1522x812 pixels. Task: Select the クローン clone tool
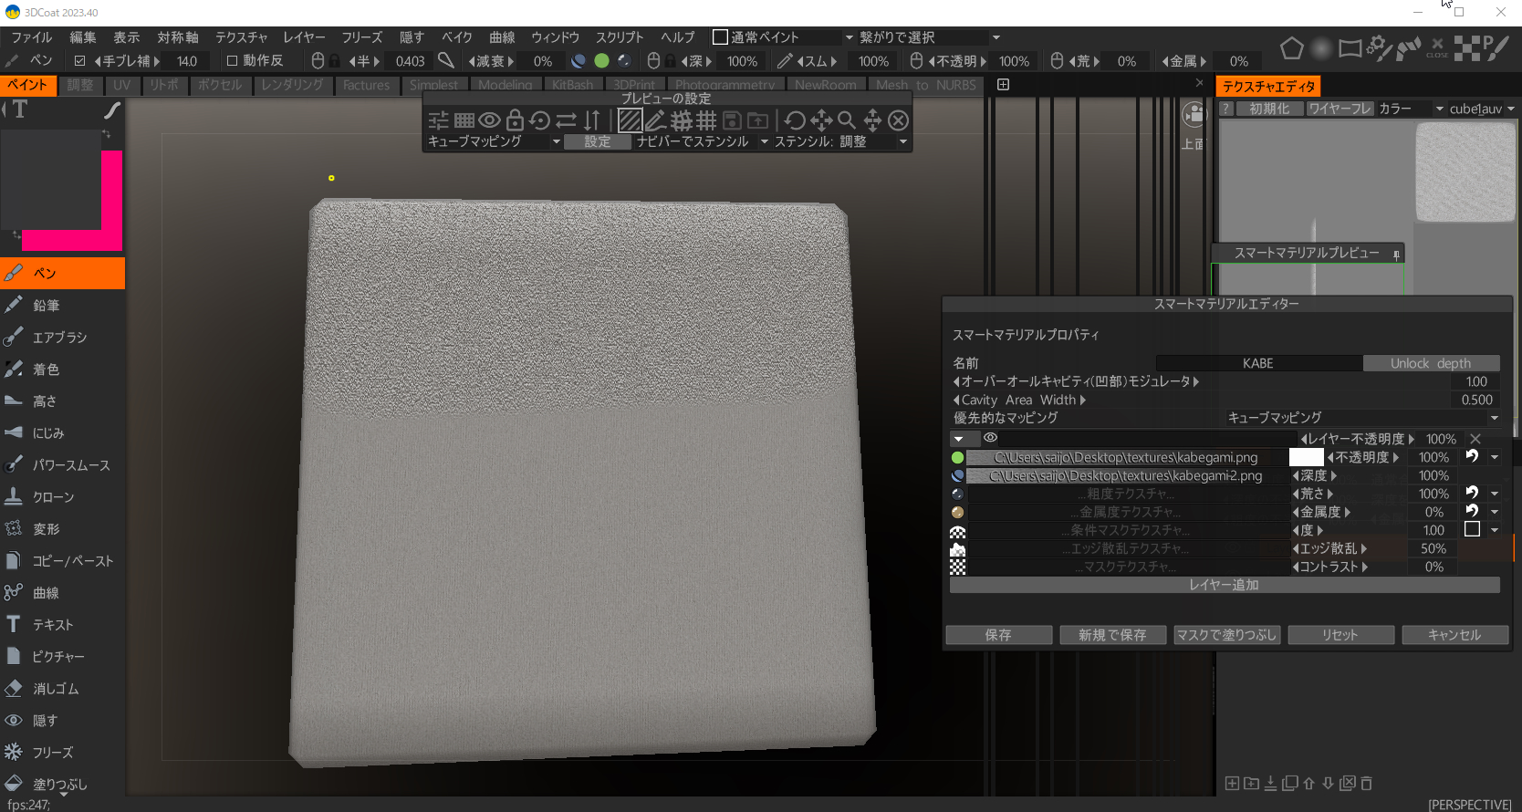53,497
